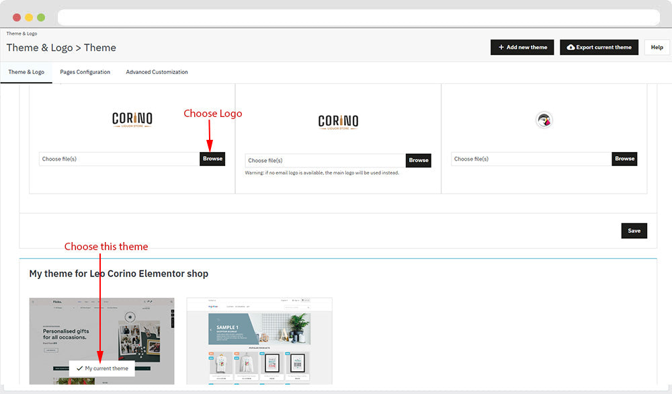Click the Corino email logo preview

338,122
